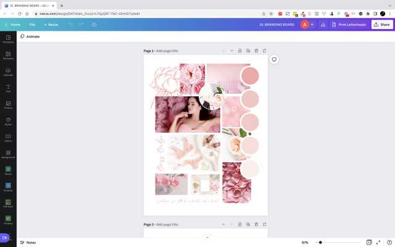Open the Uploads panel
The height and width of the screenshot is (247, 395).
point(8,72)
